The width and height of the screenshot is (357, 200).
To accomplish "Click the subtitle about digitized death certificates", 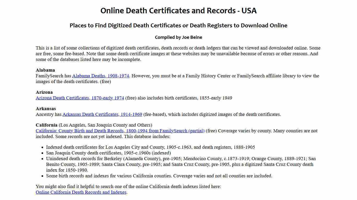I will [179, 25].
